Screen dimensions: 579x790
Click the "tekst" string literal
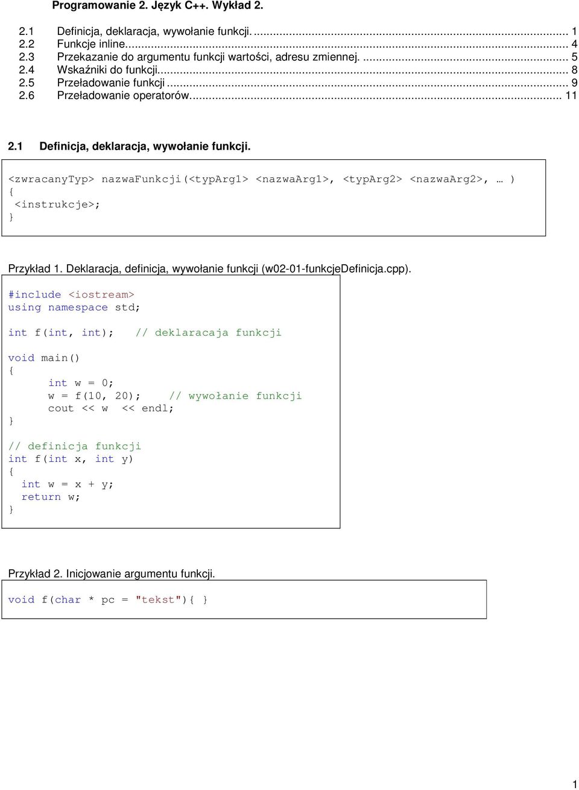pos(158,599)
